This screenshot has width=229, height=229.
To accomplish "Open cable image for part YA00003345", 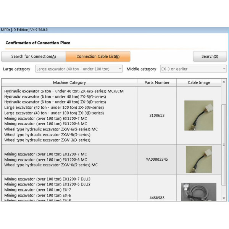I will coord(198,159).
